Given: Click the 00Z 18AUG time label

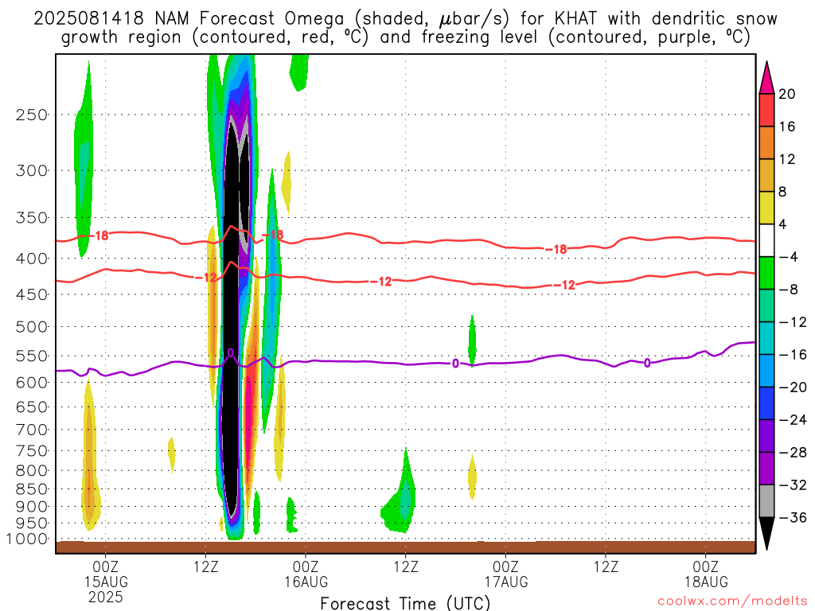Looking at the screenshot, I should (706, 574).
